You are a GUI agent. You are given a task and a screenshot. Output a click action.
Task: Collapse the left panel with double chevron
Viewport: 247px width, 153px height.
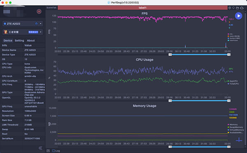[40, 148]
